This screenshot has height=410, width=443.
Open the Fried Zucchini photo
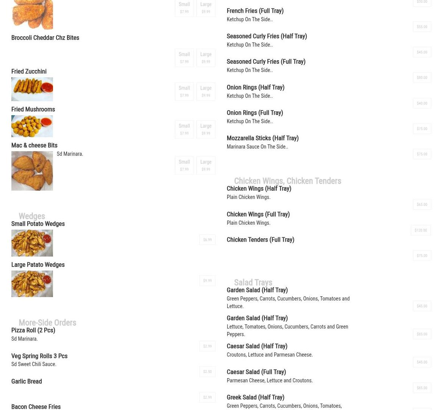click(32, 89)
